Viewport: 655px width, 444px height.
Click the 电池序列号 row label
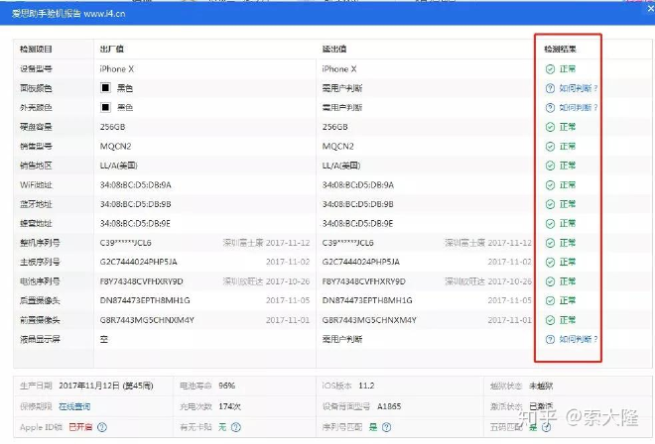point(40,281)
